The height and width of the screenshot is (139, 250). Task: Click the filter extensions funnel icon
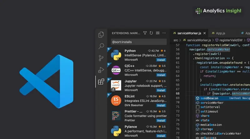point(145,33)
